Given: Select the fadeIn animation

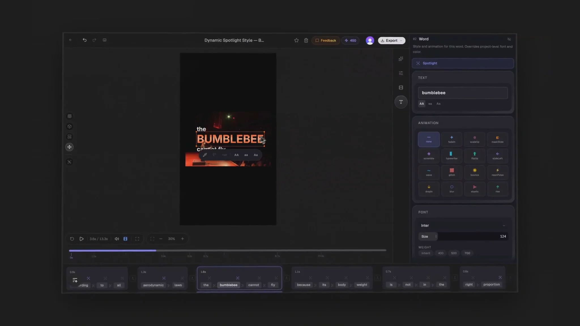Looking at the screenshot, I should (452, 139).
